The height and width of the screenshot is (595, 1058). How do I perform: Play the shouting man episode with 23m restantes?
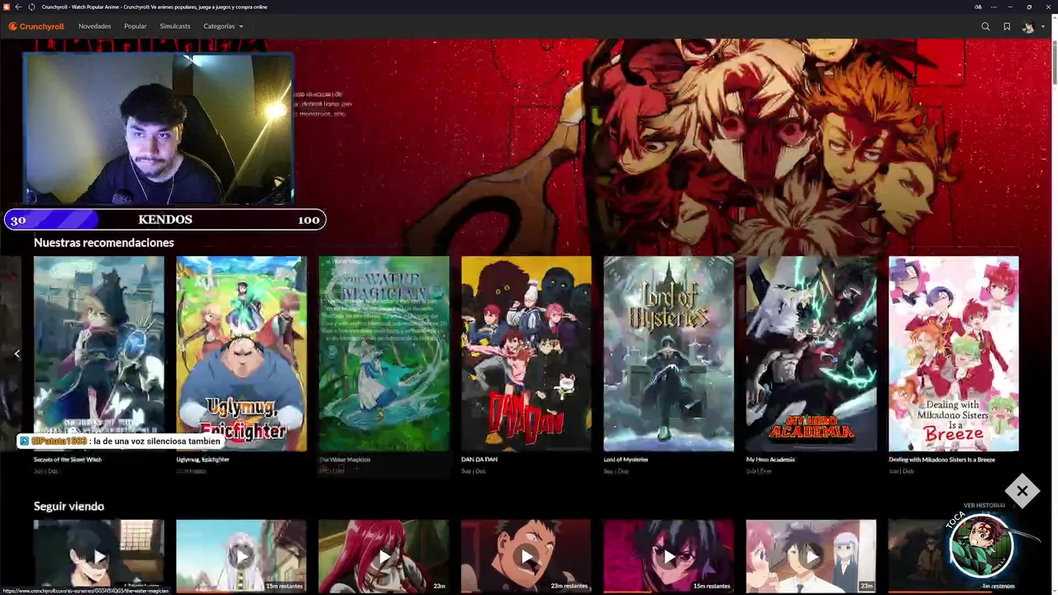[527, 556]
